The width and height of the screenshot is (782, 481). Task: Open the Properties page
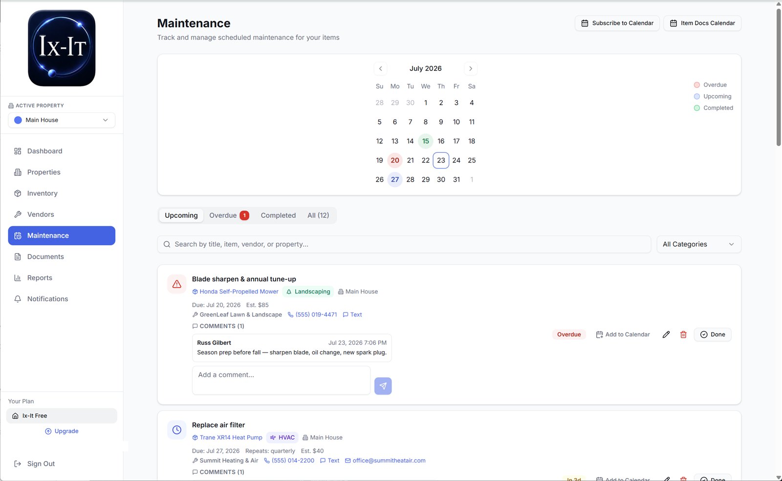click(x=62, y=172)
